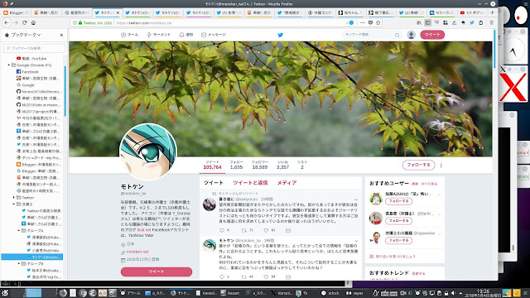The width and height of the screenshot is (530, 298).
Task: Open the フォロー 1,695 following list
Action: pyautogui.click(x=236, y=165)
